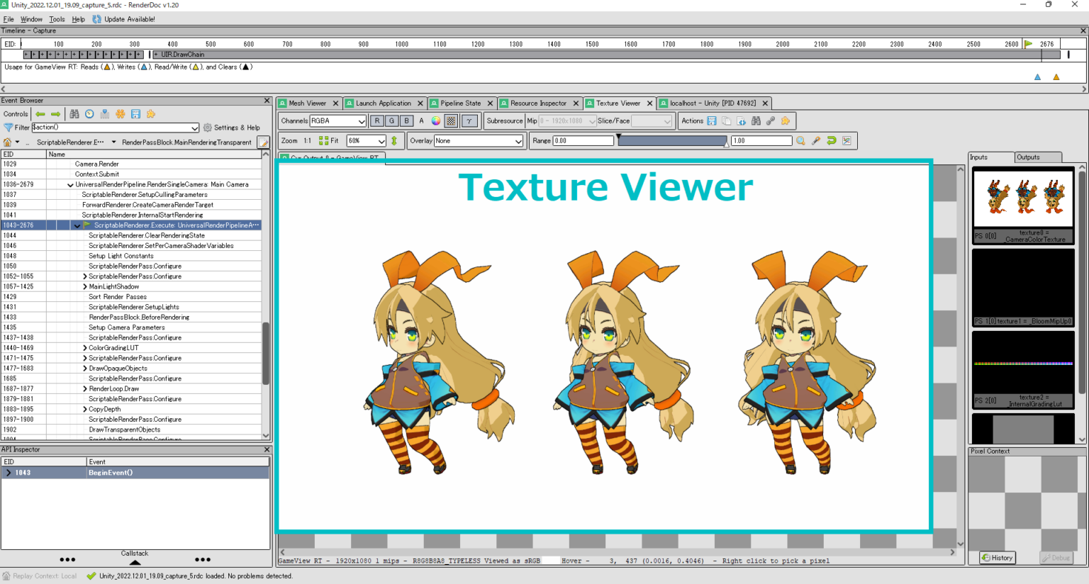This screenshot has width=1089, height=584.
Task: Open the Overlay dropdown in Texture Viewer
Action: click(x=478, y=140)
